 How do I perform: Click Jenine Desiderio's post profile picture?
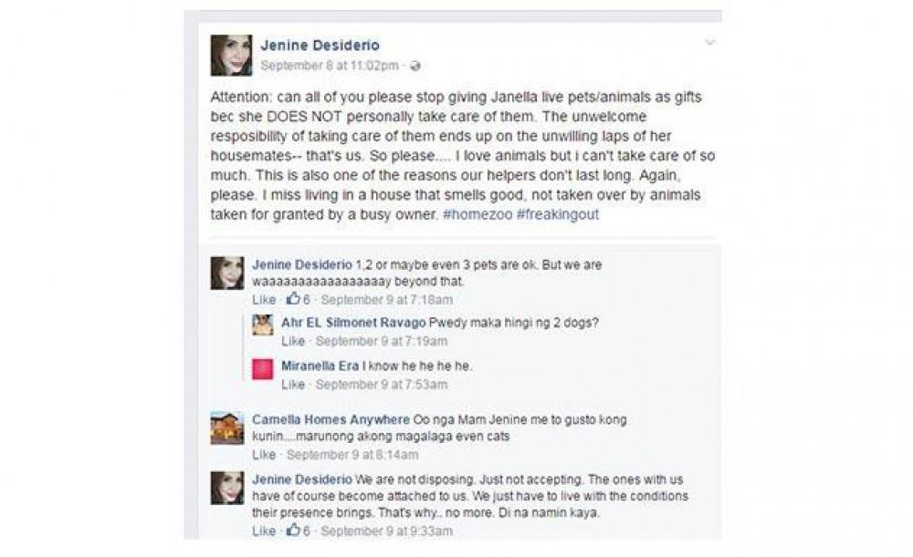pos(231,56)
